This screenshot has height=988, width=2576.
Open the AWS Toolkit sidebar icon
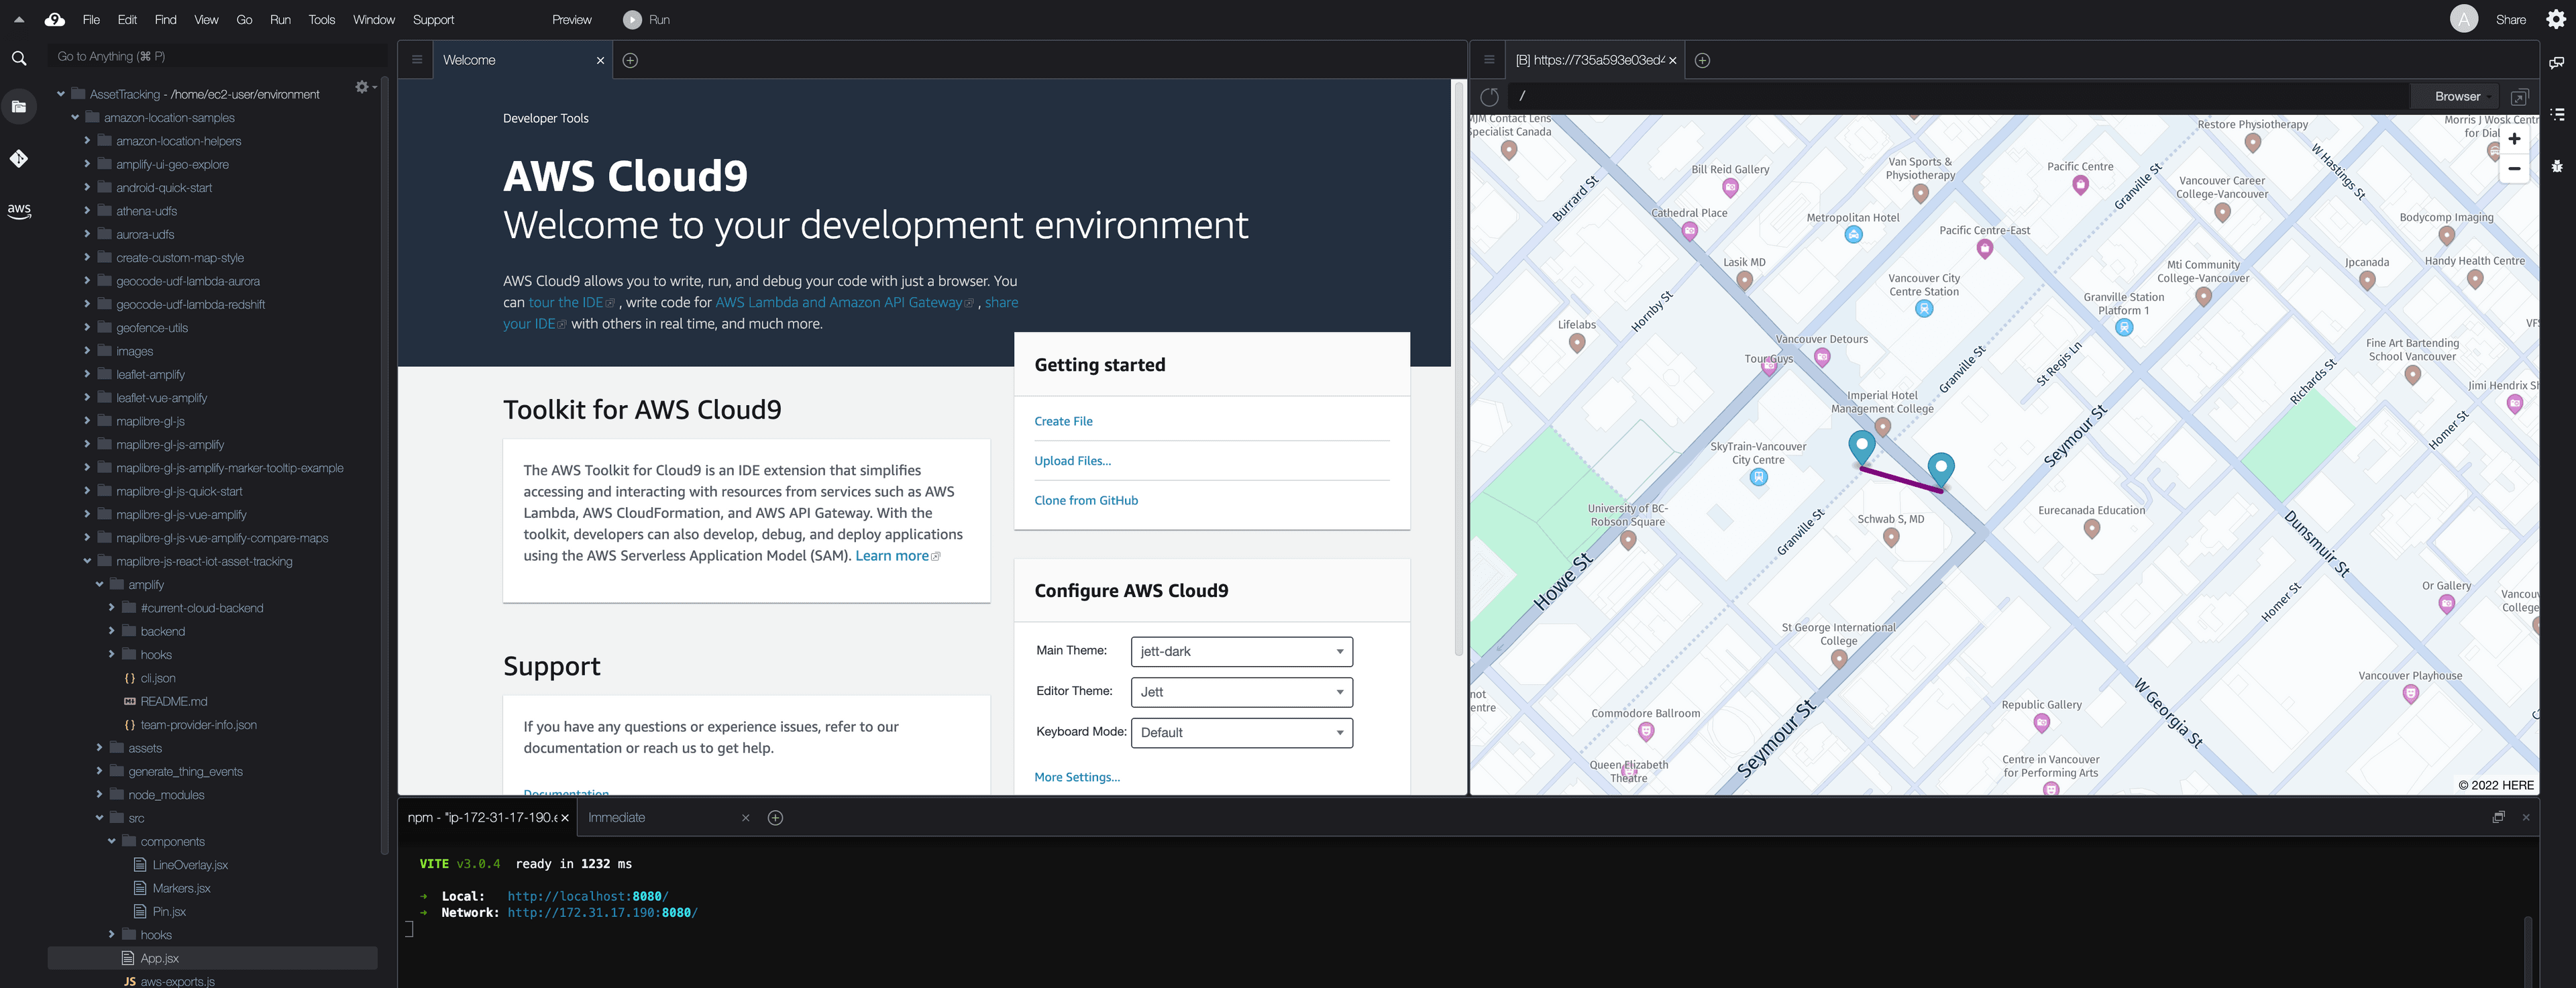pyautogui.click(x=19, y=210)
